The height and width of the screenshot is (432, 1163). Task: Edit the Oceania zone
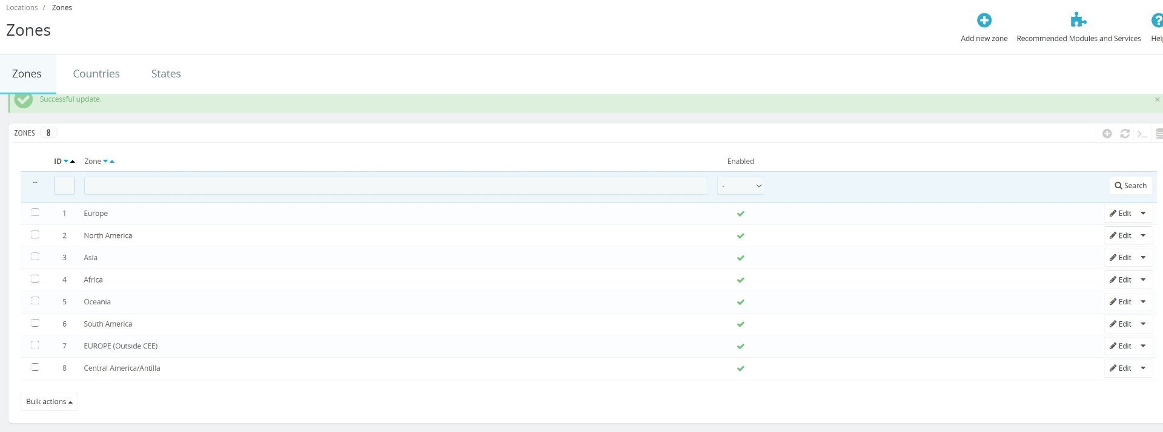click(x=1120, y=302)
